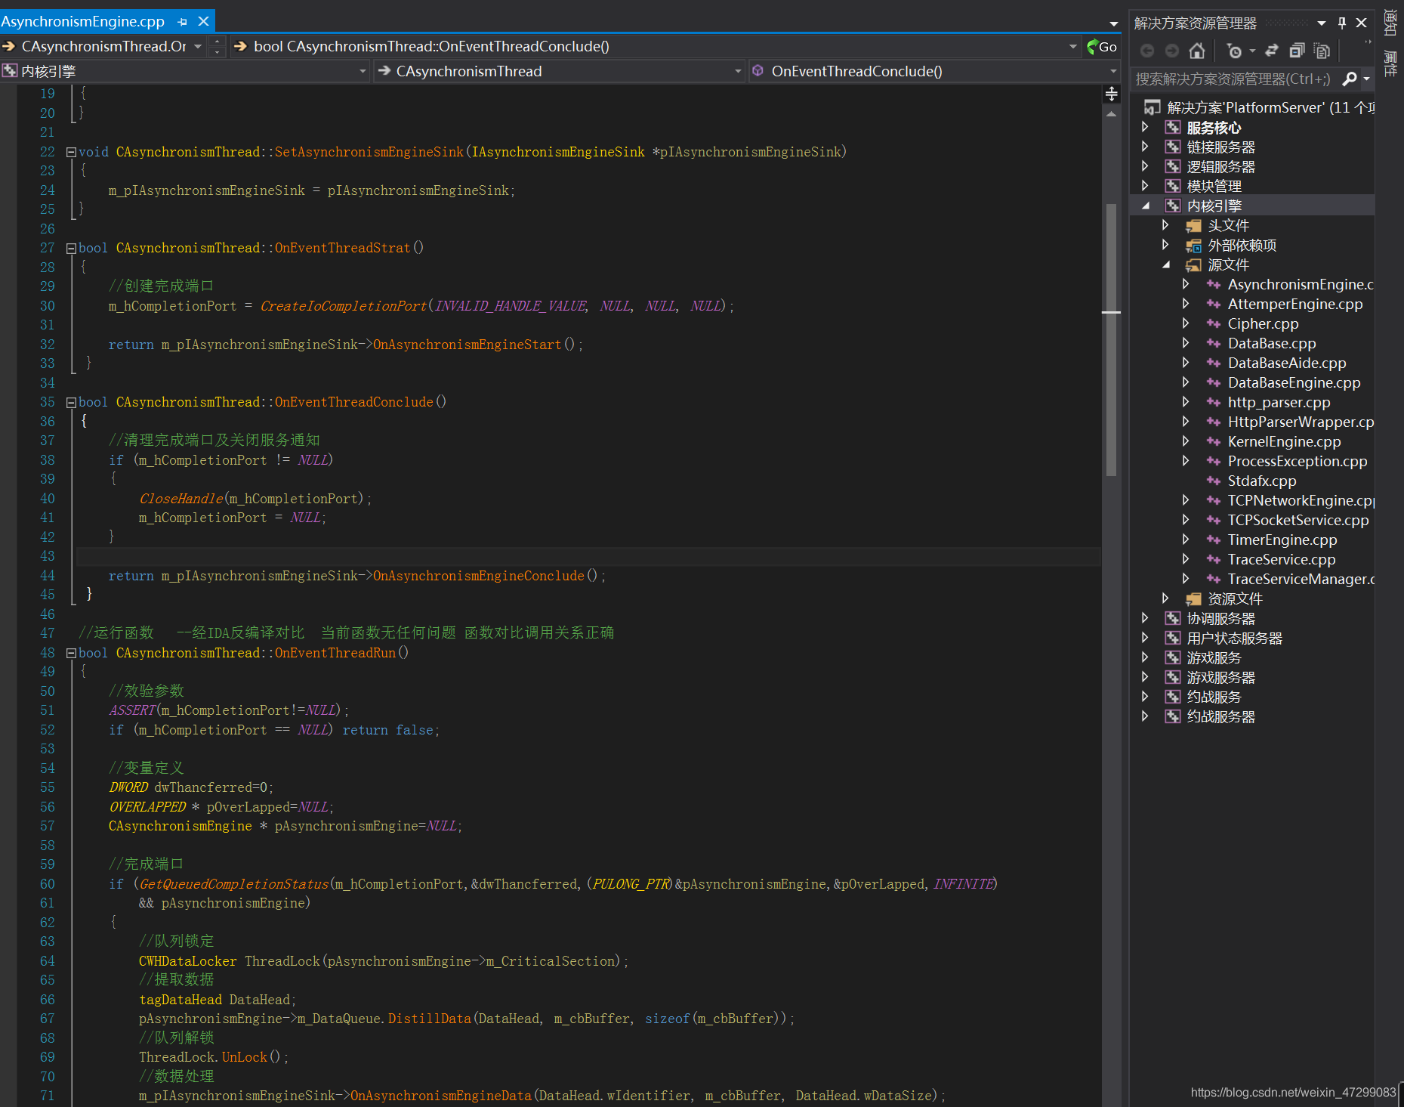Collapse OnEventThreadRun function outline toggle

[71, 653]
